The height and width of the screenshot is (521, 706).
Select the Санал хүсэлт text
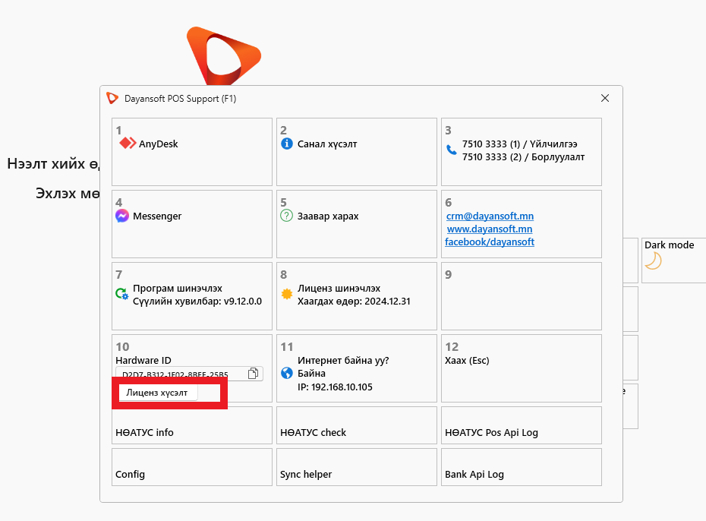(x=327, y=144)
